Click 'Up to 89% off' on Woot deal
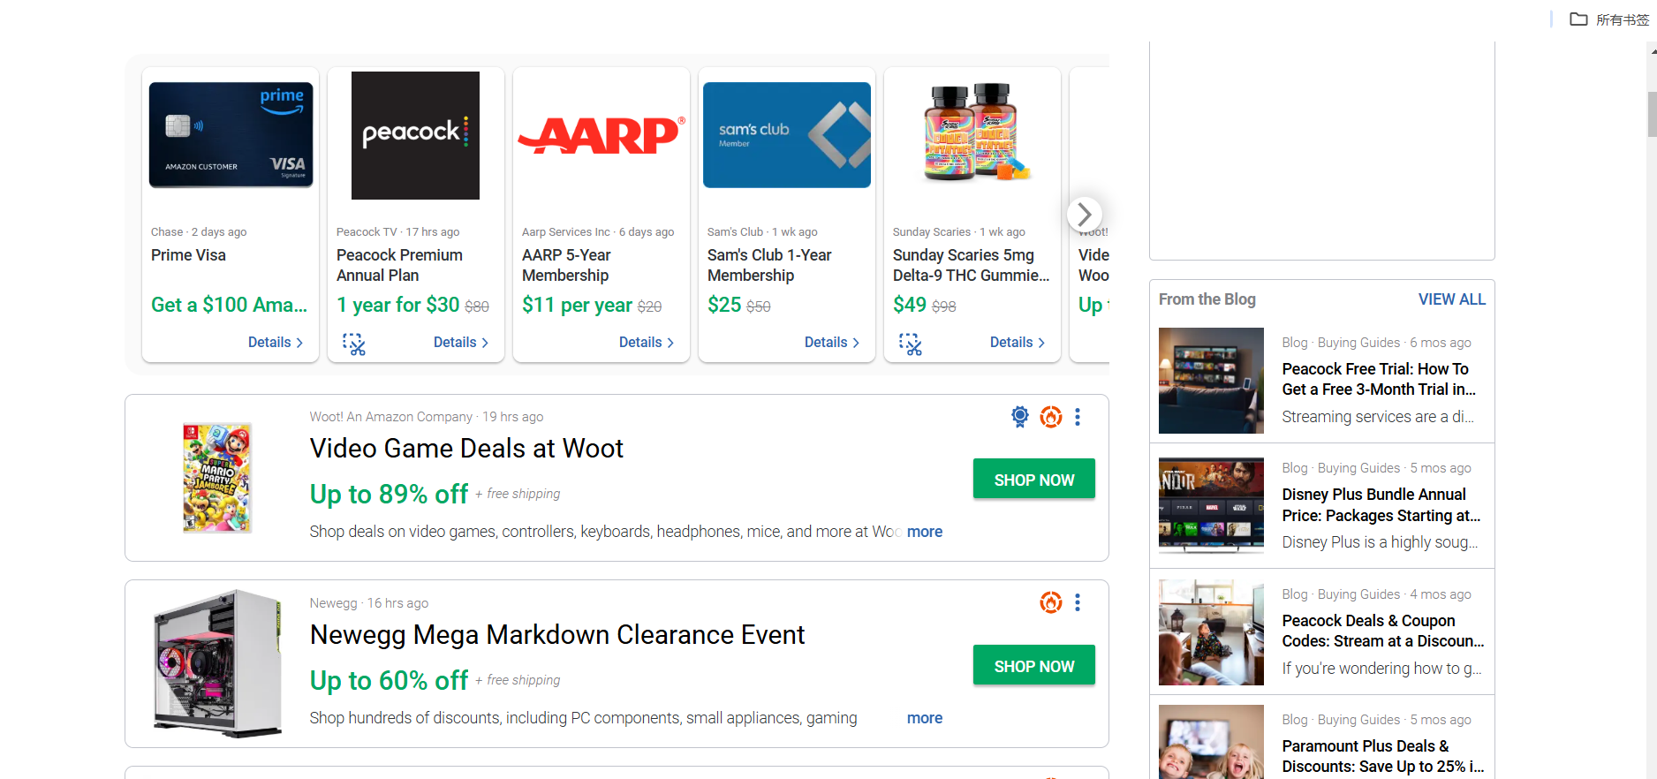Viewport: 1657px width, 779px height. click(x=389, y=494)
